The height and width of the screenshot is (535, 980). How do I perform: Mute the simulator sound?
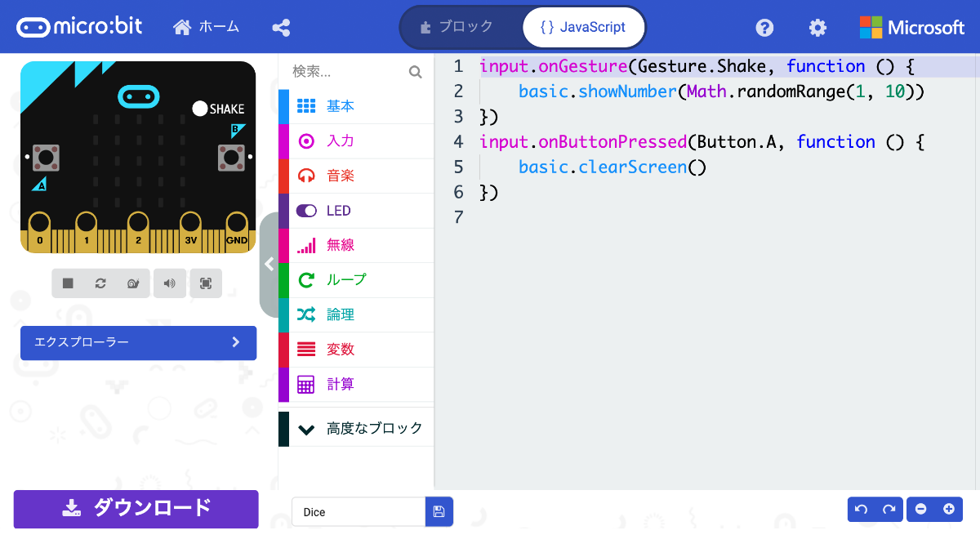(170, 282)
